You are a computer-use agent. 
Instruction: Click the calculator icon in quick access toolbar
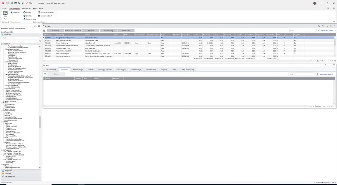(12, 3)
